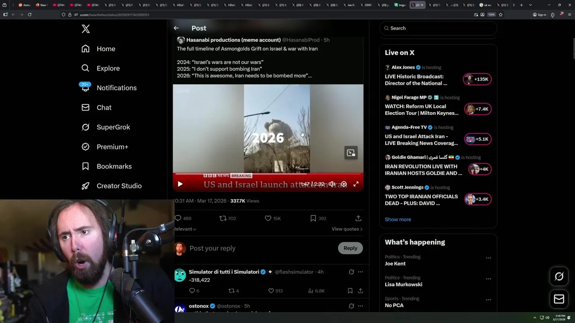Share the fleshsimulator reply
575x323 pixels.
(x=360, y=291)
